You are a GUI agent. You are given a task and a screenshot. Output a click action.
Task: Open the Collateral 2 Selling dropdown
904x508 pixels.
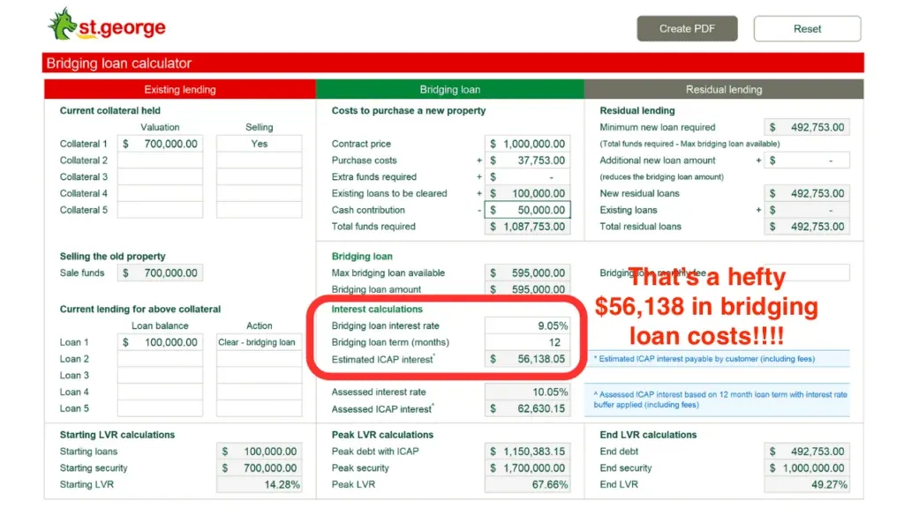pos(259,161)
